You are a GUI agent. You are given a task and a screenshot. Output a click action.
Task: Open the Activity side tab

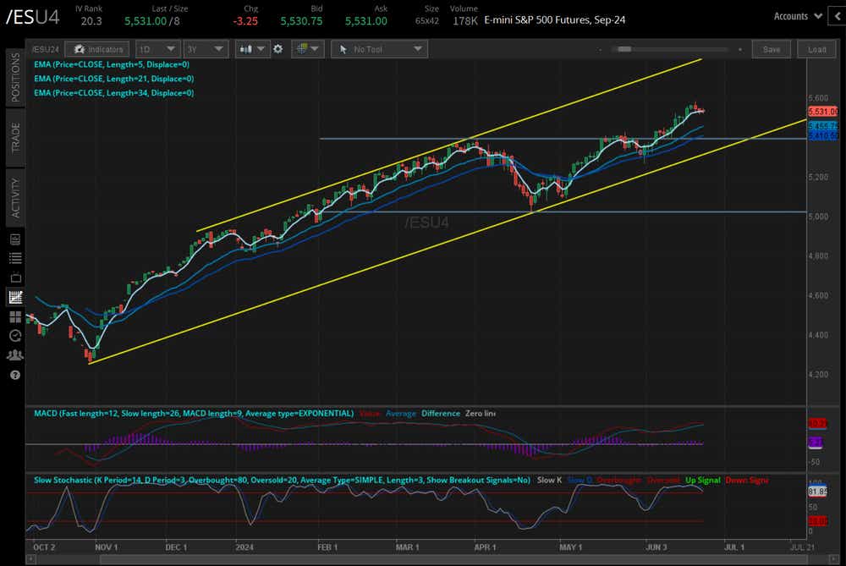click(x=15, y=197)
